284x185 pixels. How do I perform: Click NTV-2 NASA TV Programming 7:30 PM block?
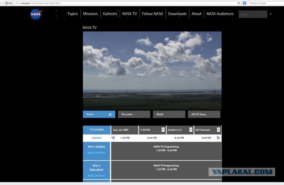(x=166, y=170)
